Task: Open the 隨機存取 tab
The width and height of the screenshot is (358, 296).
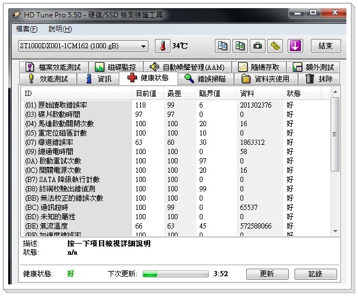Action: click(x=259, y=67)
